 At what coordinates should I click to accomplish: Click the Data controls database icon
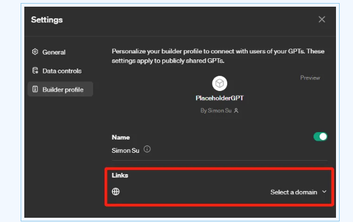(x=35, y=70)
